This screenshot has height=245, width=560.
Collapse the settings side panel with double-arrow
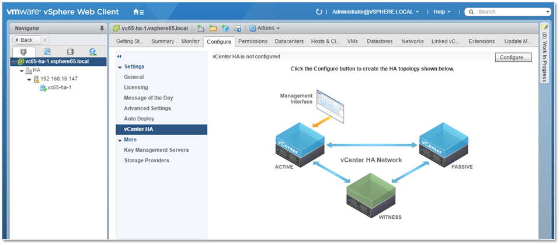(x=119, y=56)
